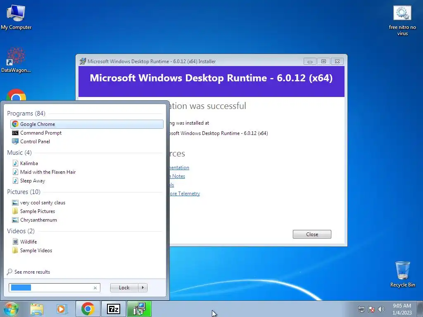423x317 pixels.
Task: Click the installer window title bar icon
Action: tap(83, 61)
